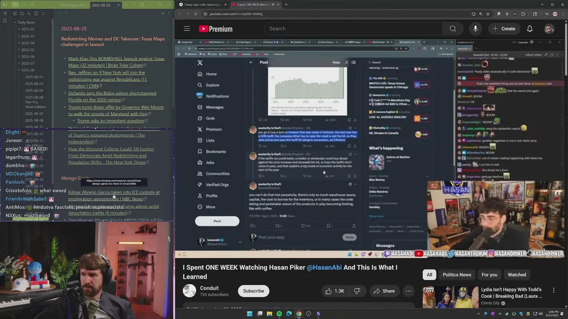Like the video thumbs up
The width and height of the screenshot is (568, 319).
pos(334,291)
